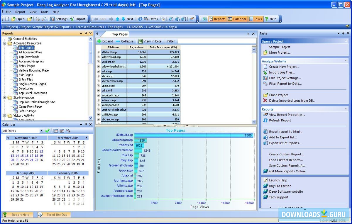352x224 pixels.
Task: Select the Top Pages document tab
Action: click(x=119, y=34)
